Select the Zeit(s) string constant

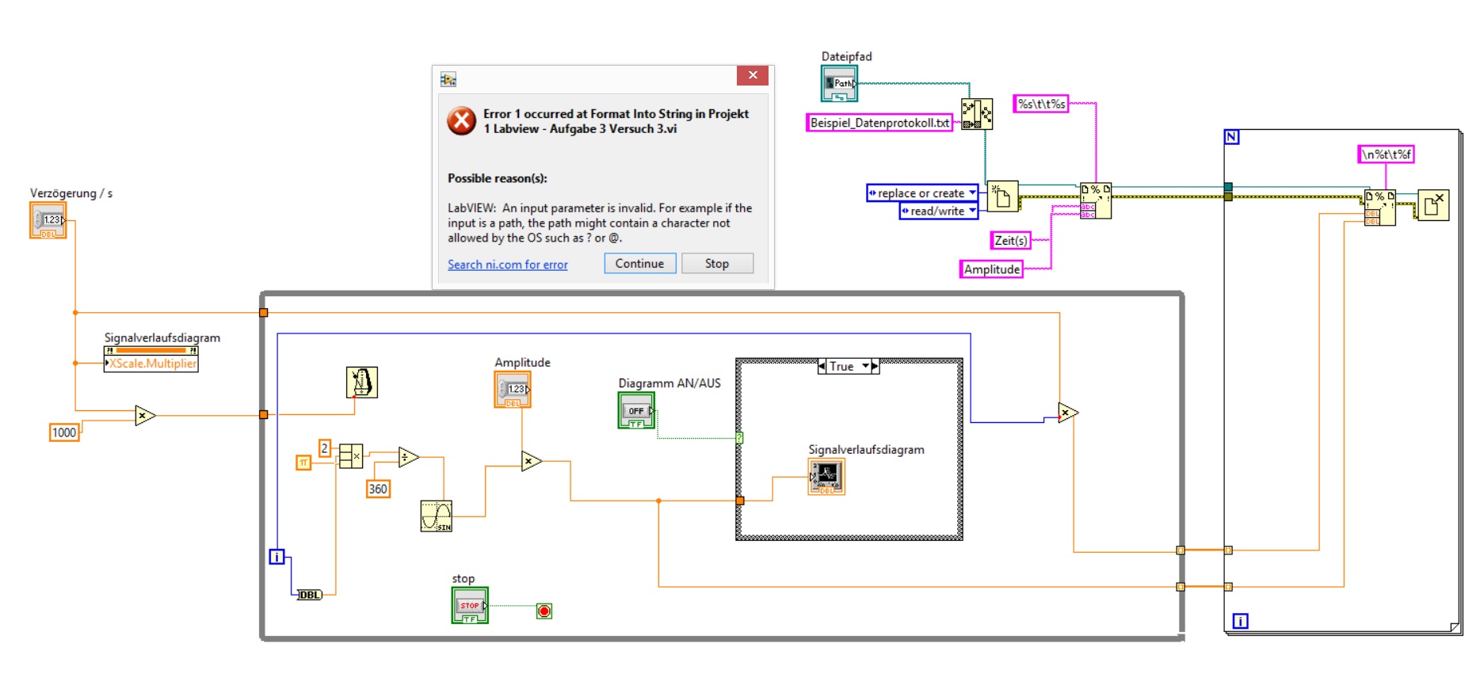(x=1011, y=241)
